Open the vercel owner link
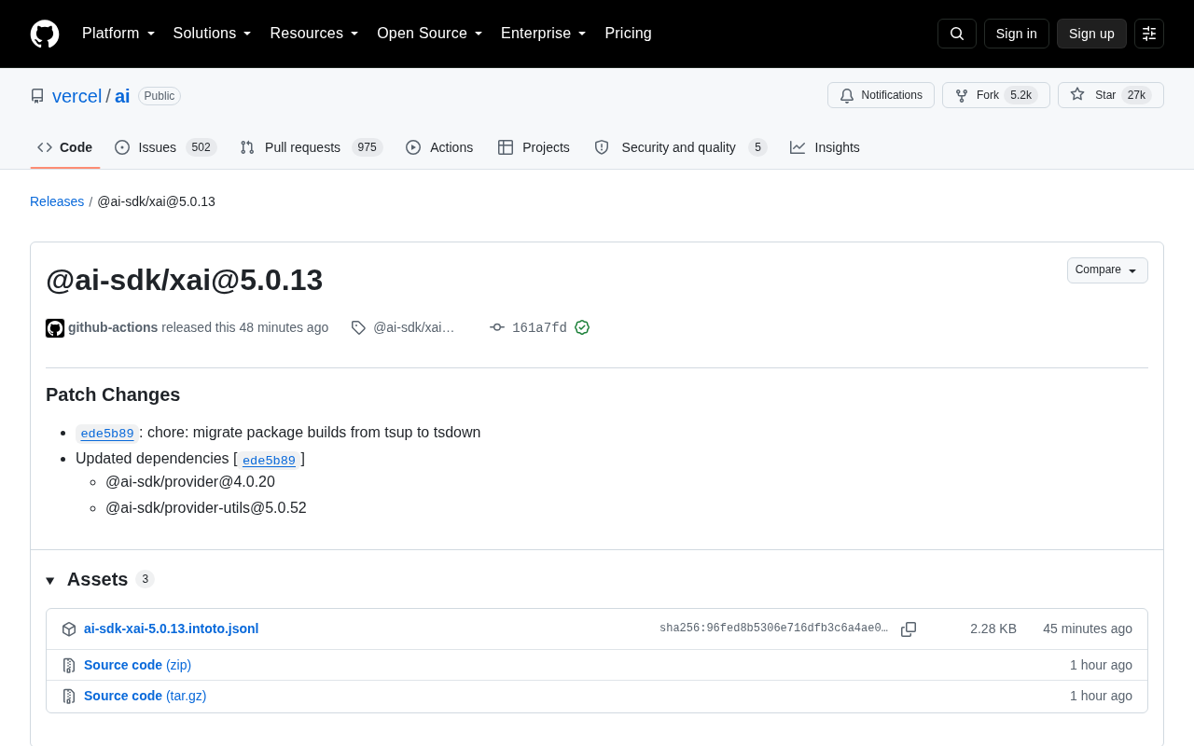 [76, 96]
